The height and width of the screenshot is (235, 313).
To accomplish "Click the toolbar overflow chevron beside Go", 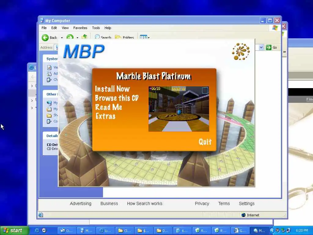I will (x=285, y=52).
